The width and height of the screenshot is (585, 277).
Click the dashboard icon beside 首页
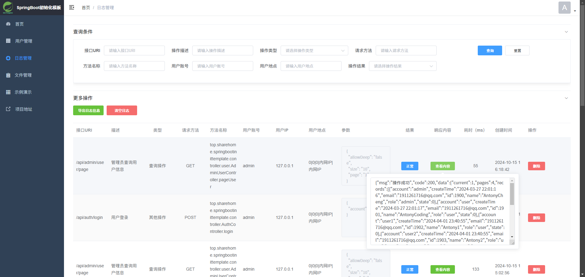tap(8, 24)
